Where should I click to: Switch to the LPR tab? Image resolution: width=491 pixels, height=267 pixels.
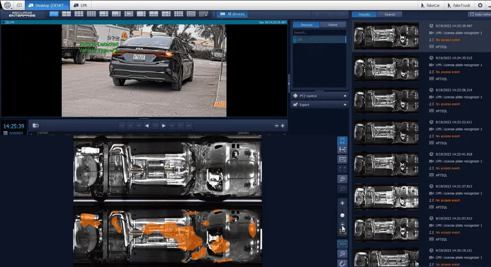click(81, 6)
